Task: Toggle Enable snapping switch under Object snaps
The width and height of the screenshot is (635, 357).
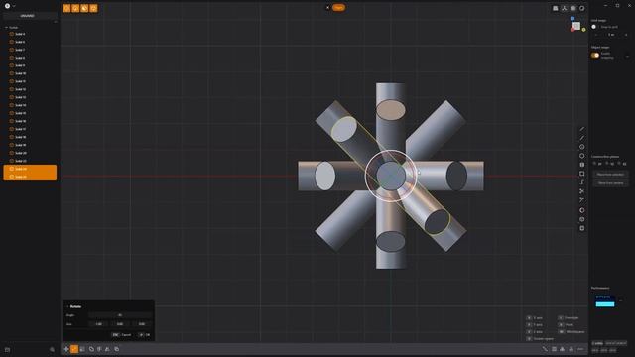Action: click(595, 56)
